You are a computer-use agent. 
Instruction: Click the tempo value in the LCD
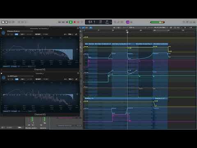(x=101, y=21)
